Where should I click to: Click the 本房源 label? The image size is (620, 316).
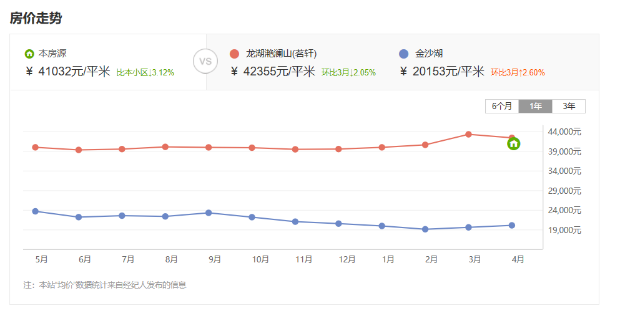point(52,54)
